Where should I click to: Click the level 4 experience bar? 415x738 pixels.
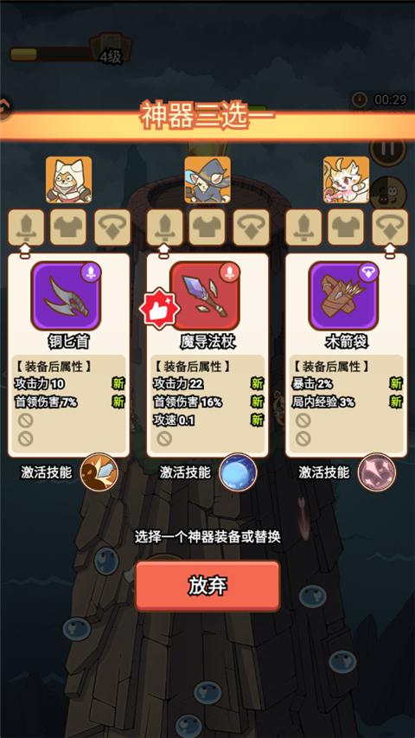coord(53,54)
